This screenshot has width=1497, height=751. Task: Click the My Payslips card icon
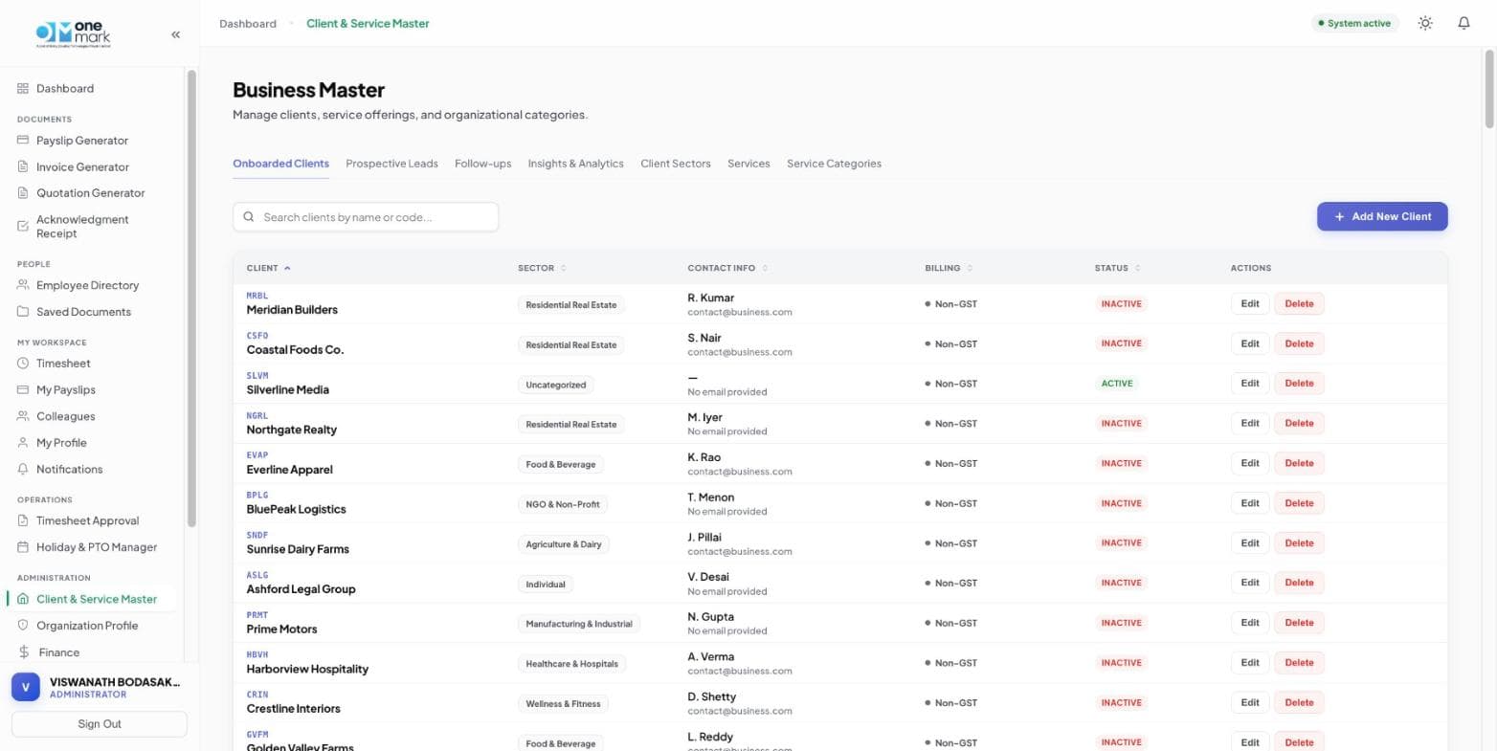coord(23,389)
